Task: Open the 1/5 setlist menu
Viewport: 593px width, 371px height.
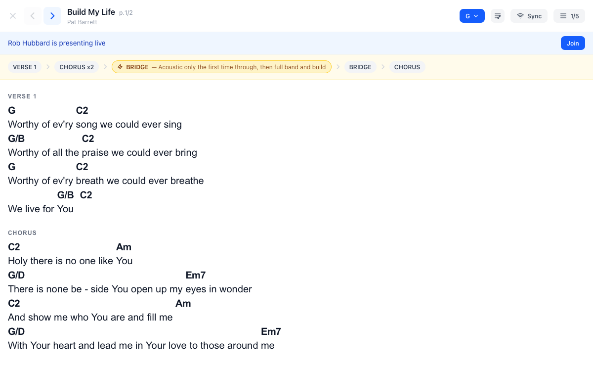Action: pos(569,16)
